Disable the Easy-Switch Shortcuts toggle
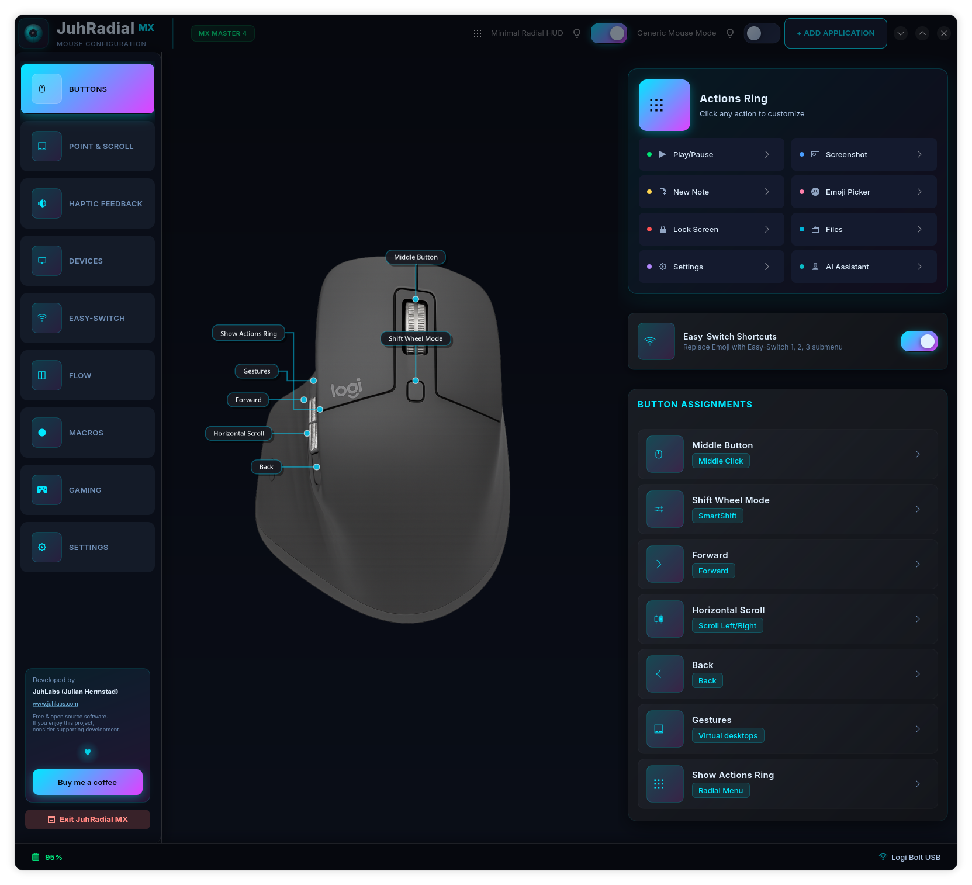Viewport: 972px width, 885px height. [x=919, y=341]
